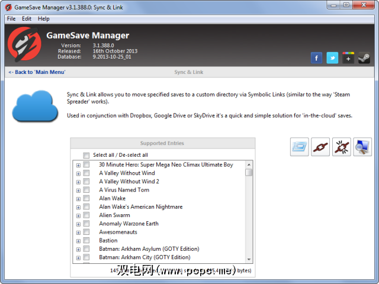Go back to 'Main Menu' link
This screenshot has width=379, height=284.
[x=37, y=72]
